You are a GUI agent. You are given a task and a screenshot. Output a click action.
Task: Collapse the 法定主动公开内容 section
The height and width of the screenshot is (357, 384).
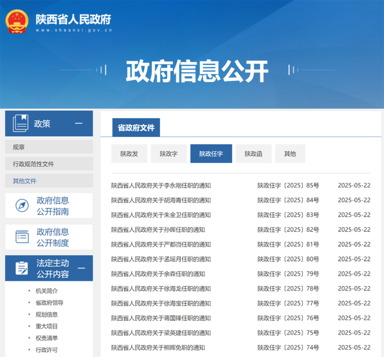coord(81,268)
